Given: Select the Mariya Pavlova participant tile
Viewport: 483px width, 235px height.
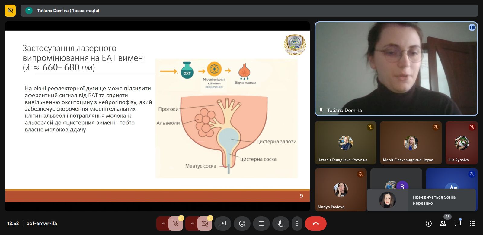Looking at the screenshot, I should (341, 190).
